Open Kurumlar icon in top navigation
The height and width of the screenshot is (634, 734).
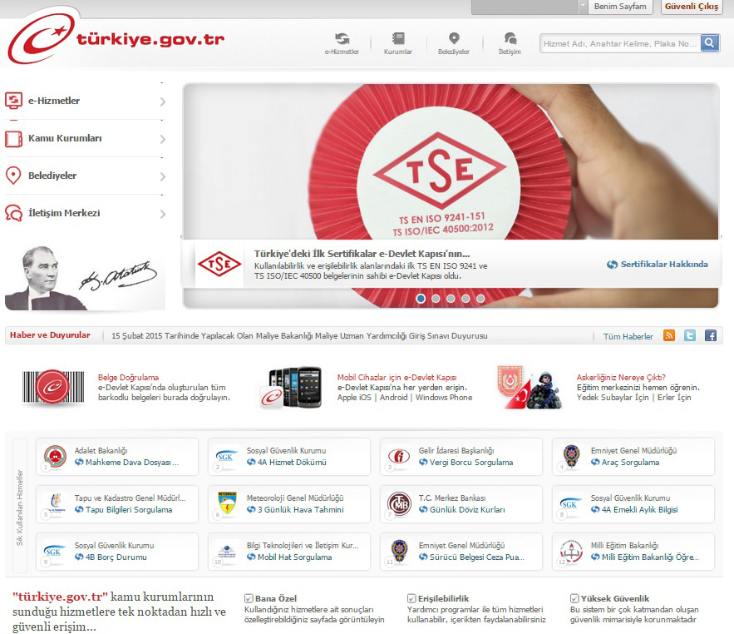[398, 38]
